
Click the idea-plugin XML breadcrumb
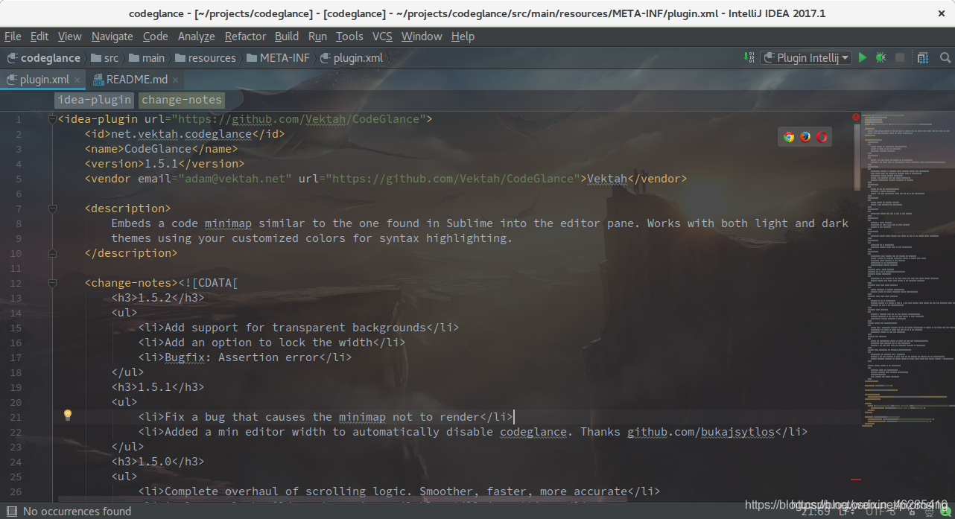point(94,100)
